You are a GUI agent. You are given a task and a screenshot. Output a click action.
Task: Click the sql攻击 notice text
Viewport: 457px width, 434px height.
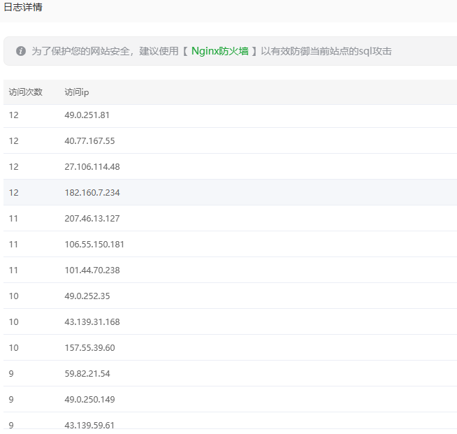click(x=375, y=51)
